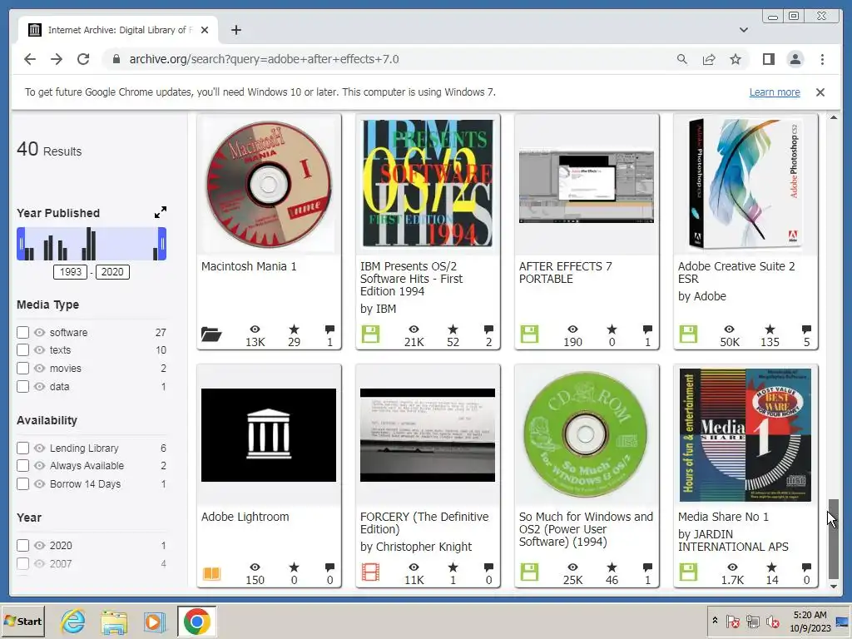
Task: Open the Windows Start menu
Action: 22,621
